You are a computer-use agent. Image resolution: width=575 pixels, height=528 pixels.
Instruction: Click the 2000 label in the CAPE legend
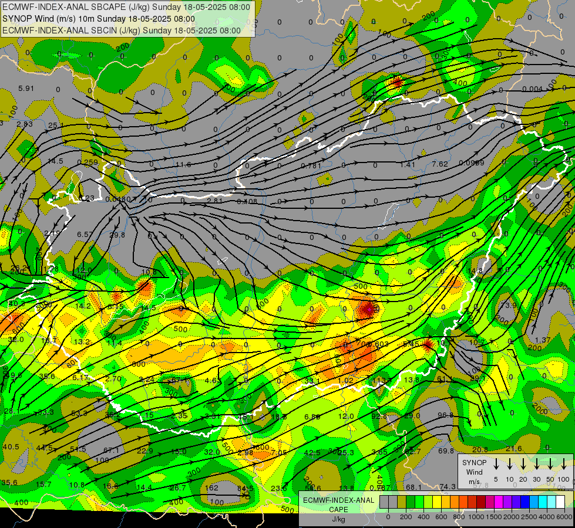512,517
